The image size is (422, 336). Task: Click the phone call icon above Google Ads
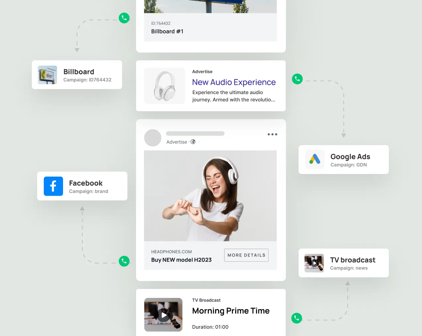pyautogui.click(x=297, y=79)
